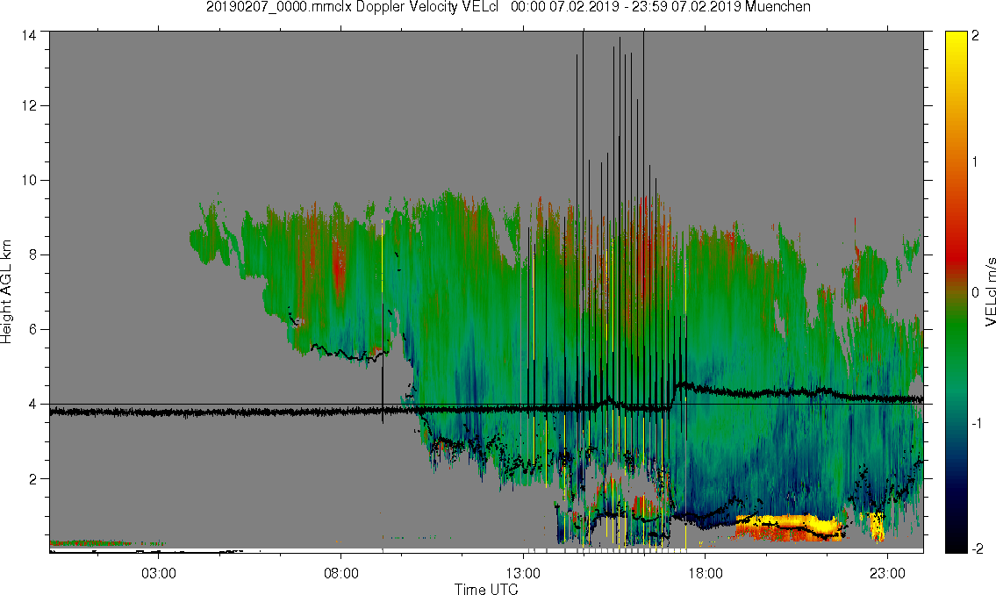Click the 'Time UTC' axis label
Image resolution: width=996 pixels, height=595 pixels.
click(486, 589)
